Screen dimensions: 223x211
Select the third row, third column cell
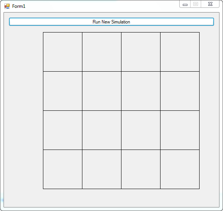coord(141,130)
